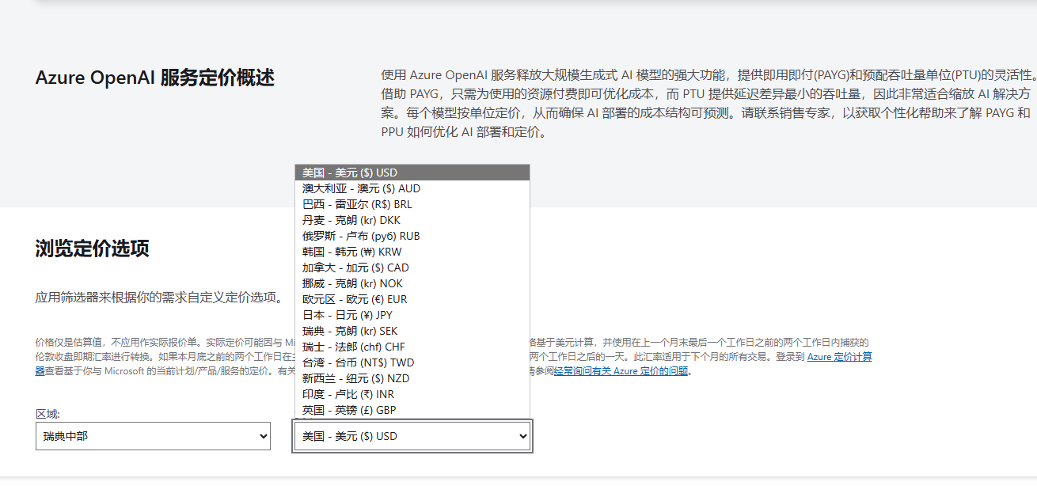Select 新西兰 - 纽元 ($) NZD option
The image size is (1037, 497).
[412, 378]
